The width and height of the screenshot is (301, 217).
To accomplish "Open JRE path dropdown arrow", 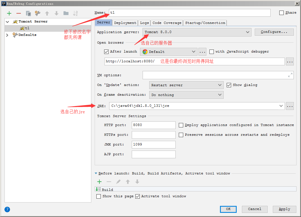I will click(281, 106).
